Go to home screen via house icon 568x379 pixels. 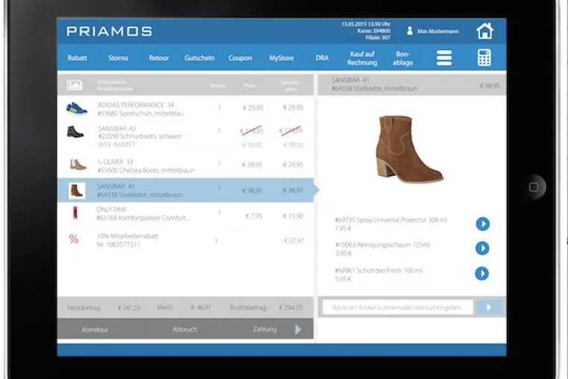485,31
